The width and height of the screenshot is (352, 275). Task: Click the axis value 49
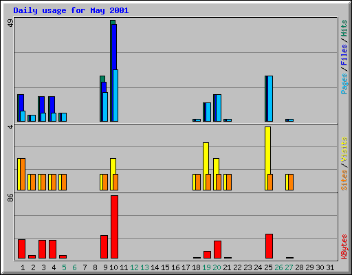(x=10, y=23)
